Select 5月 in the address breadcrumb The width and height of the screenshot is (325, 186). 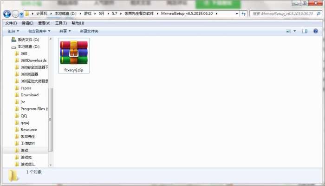click(x=102, y=13)
